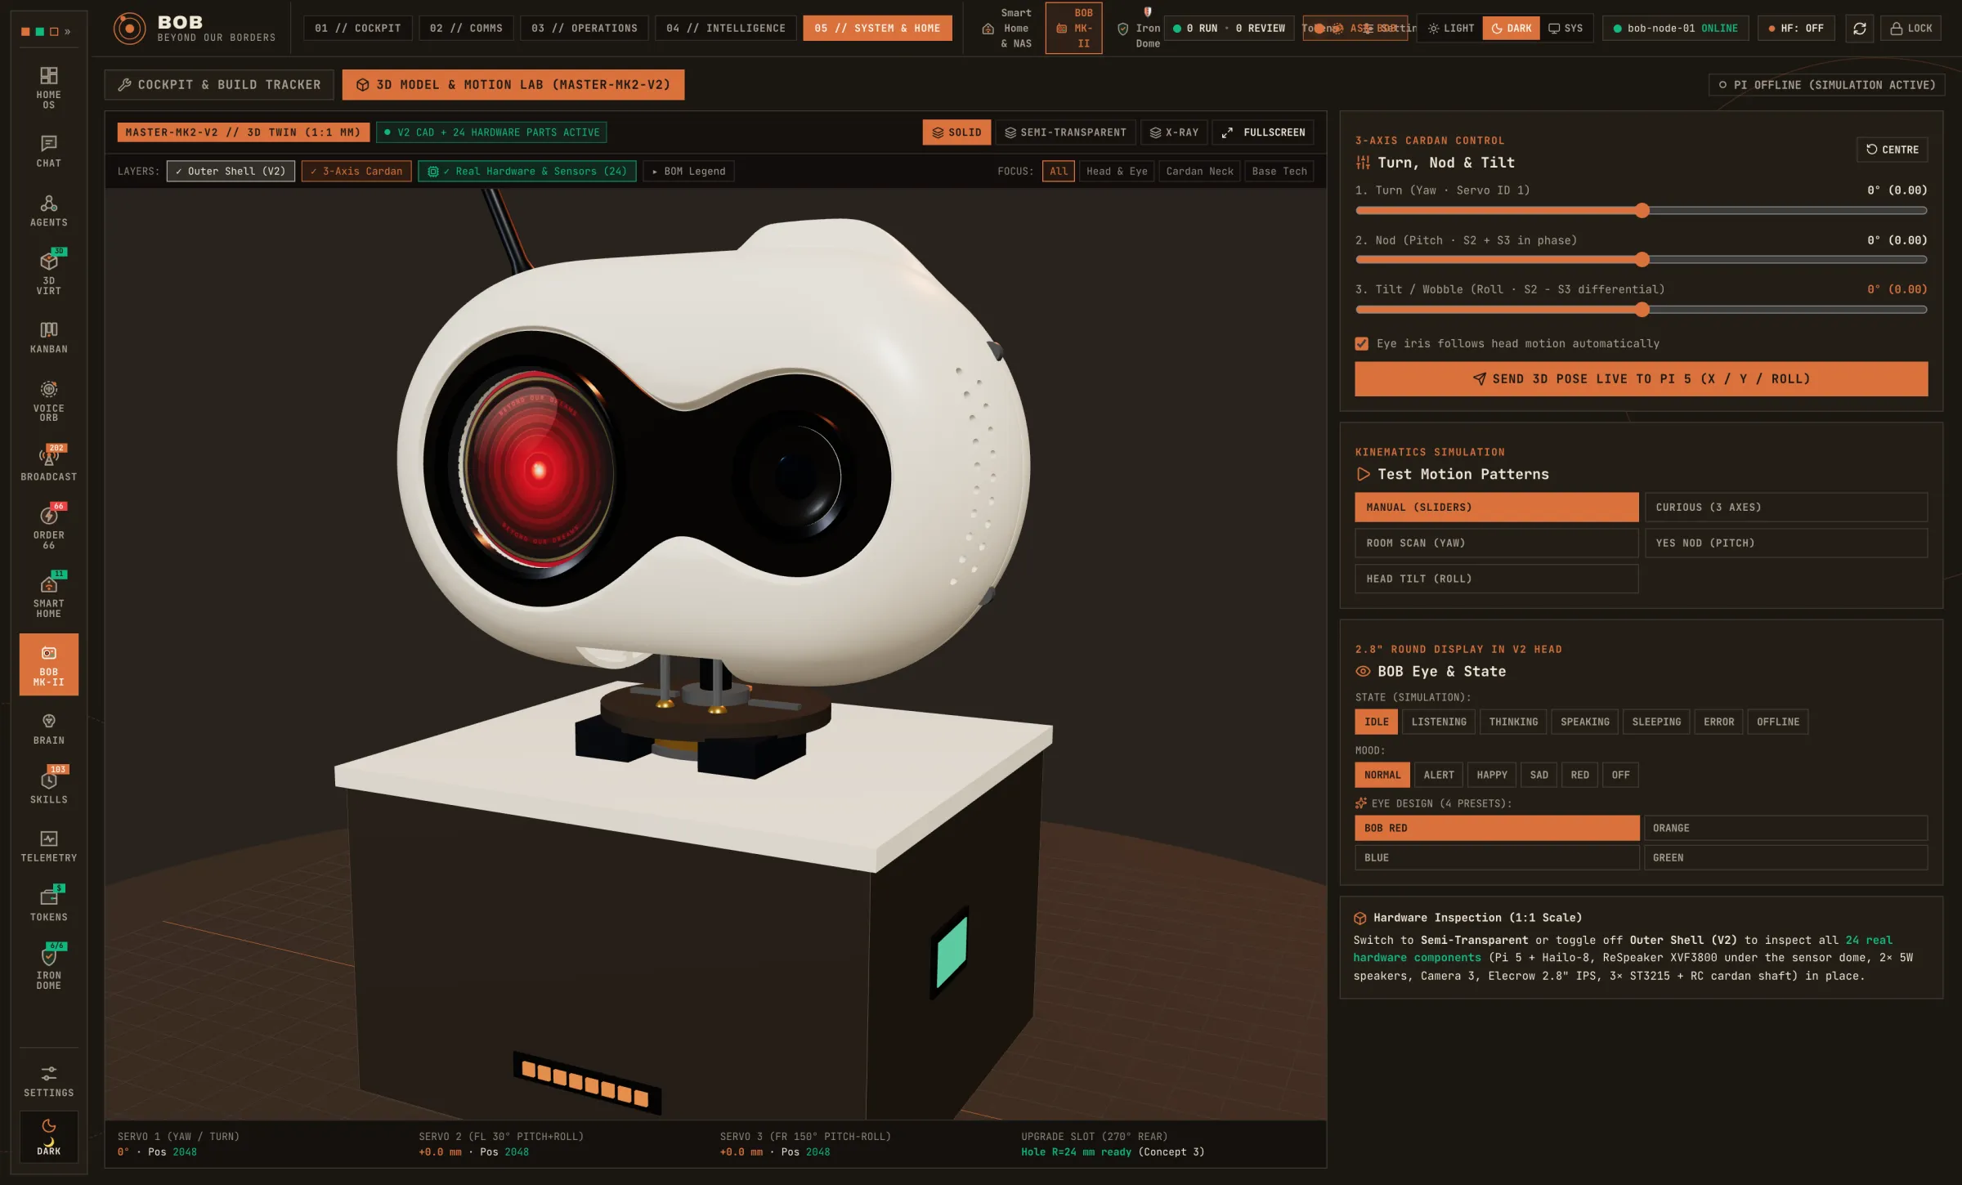Toggle Real Hardware & Sensors layer
This screenshot has height=1185, width=1962.
527,172
